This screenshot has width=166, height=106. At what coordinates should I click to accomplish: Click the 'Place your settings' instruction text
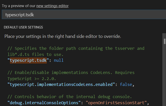pos(63,36)
